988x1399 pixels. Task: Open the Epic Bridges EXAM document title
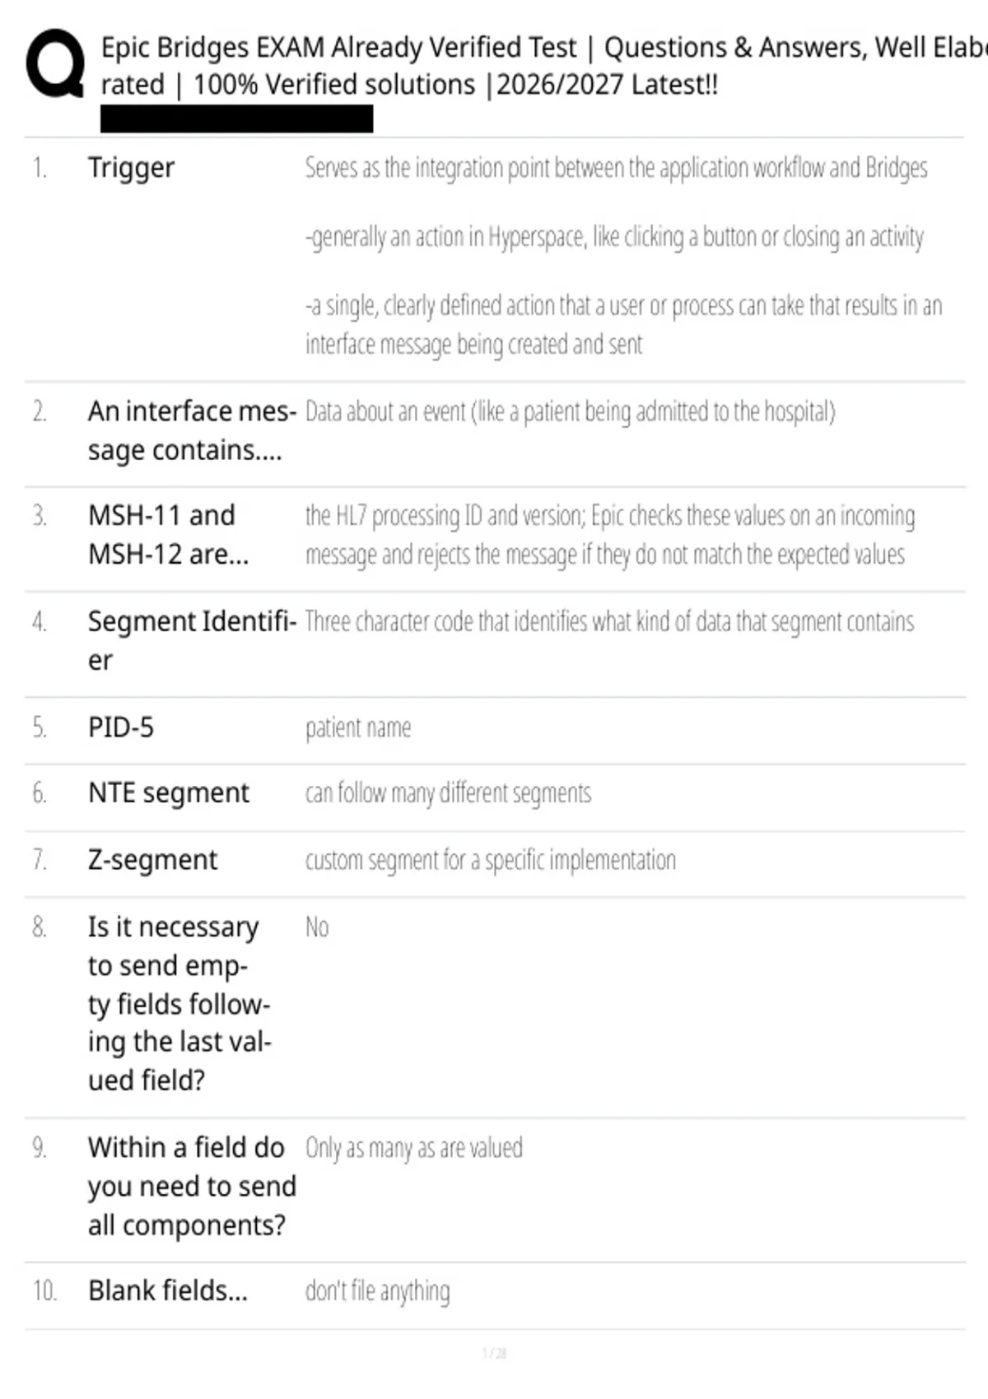click(543, 66)
